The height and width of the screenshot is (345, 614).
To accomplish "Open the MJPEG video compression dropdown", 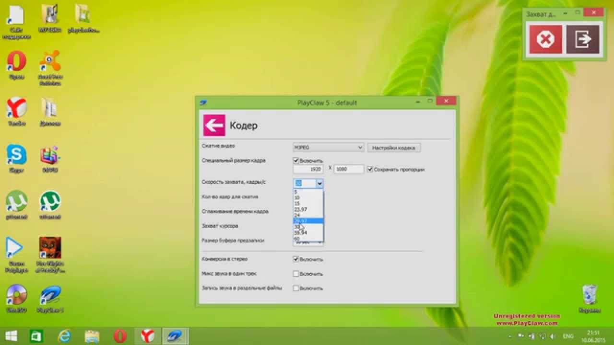I will point(328,148).
